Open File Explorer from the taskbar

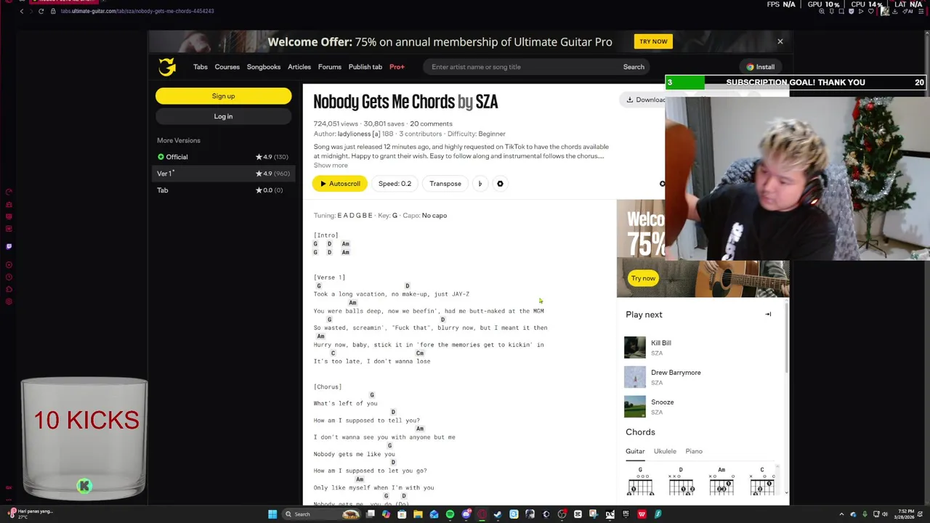(418, 514)
